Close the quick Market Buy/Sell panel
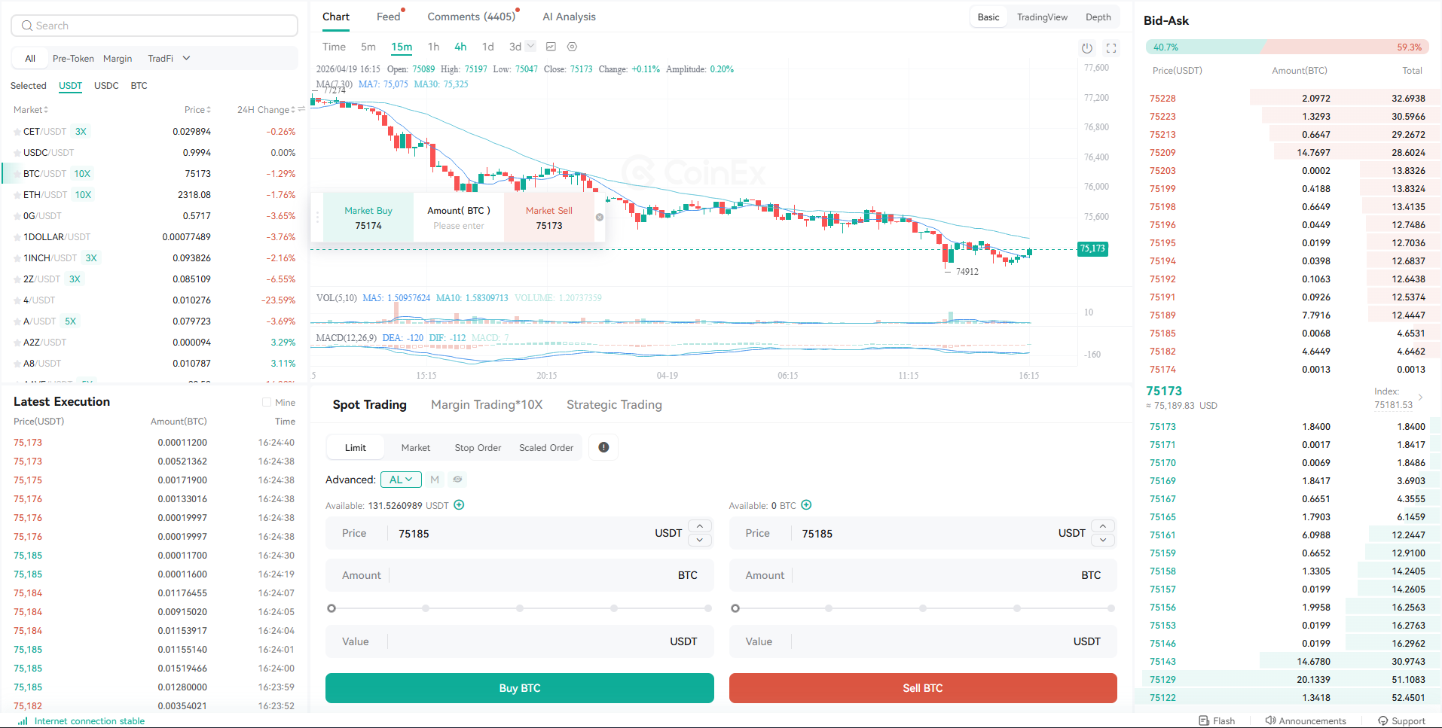The width and height of the screenshot is (1442, 728). 600,217
